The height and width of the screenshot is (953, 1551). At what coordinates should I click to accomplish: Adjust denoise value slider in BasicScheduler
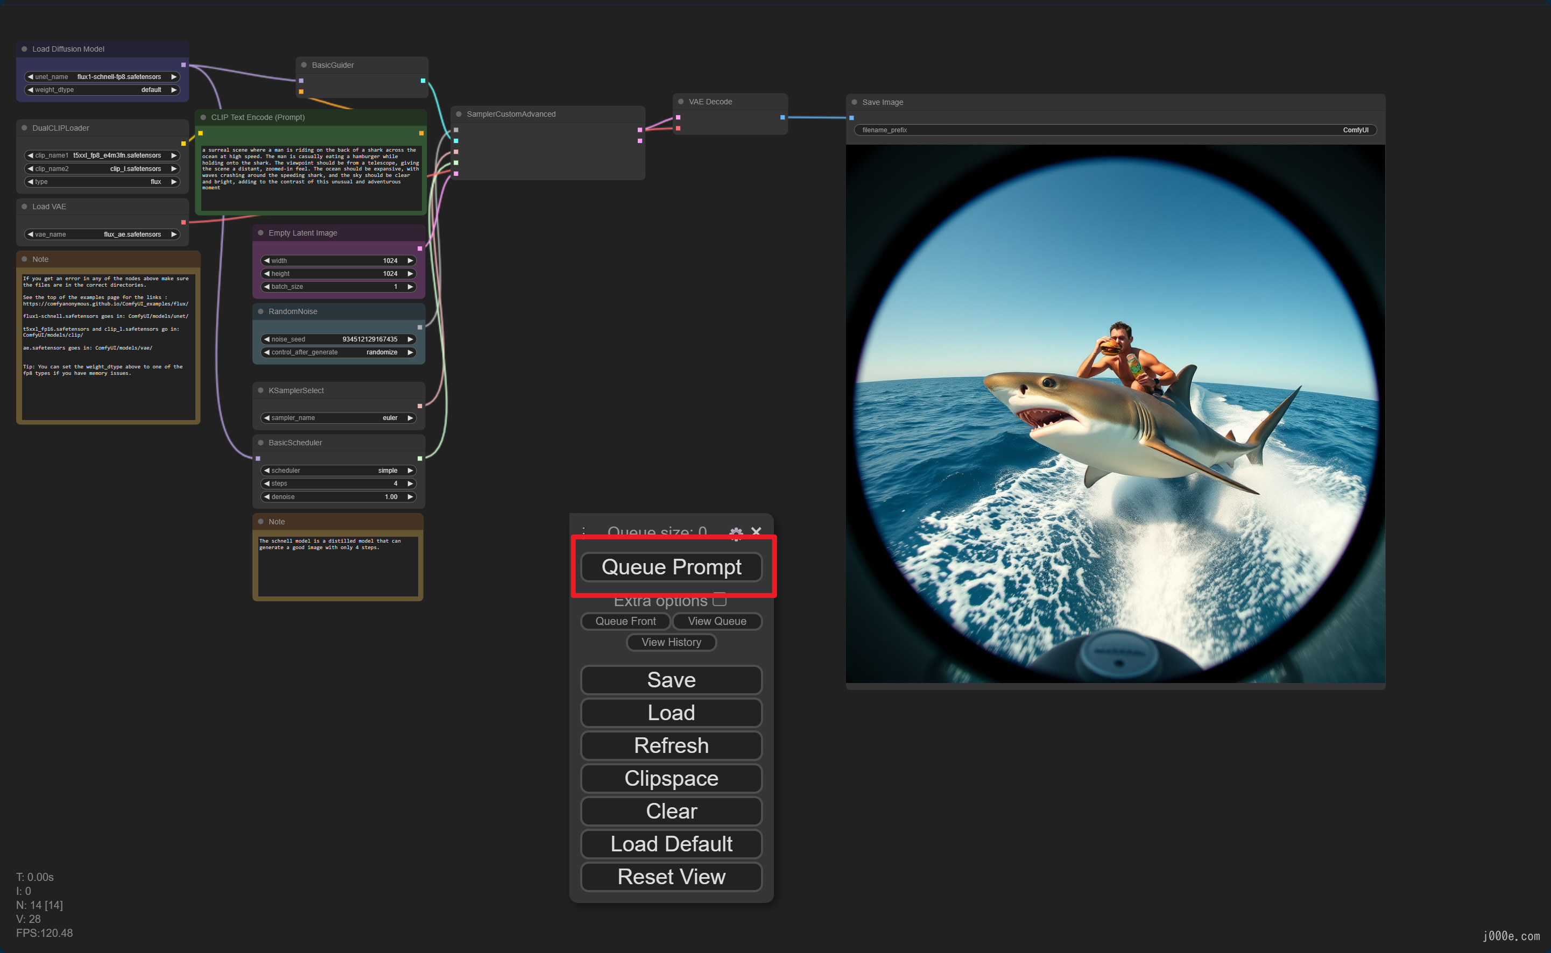[338, 496]
